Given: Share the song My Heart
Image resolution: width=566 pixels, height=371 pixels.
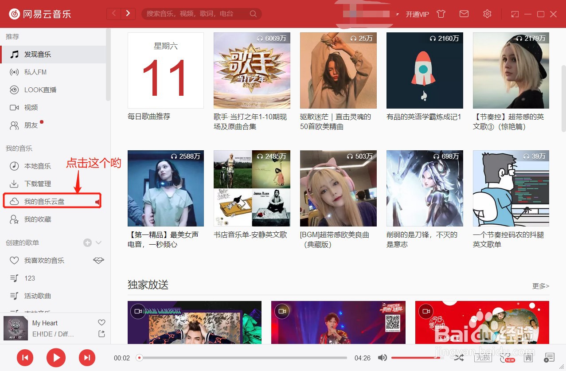Looking at the screenshot, I should [x=101, y=334].
